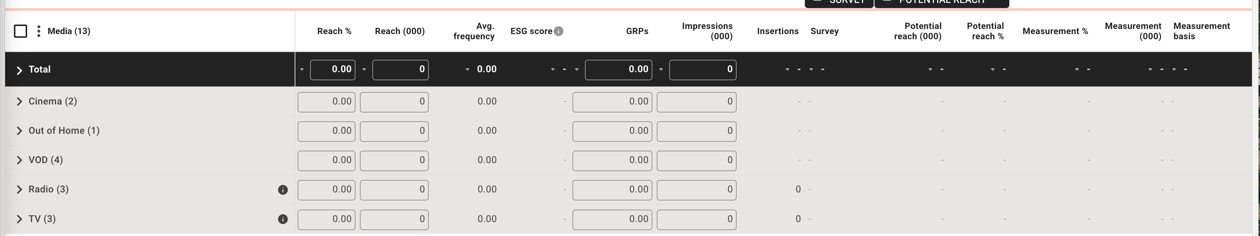The width and height of the screenshot is (1260, 236).
Task: Click the info icon on Radio row
Action: pyautogui.click(x=283, y=189)
